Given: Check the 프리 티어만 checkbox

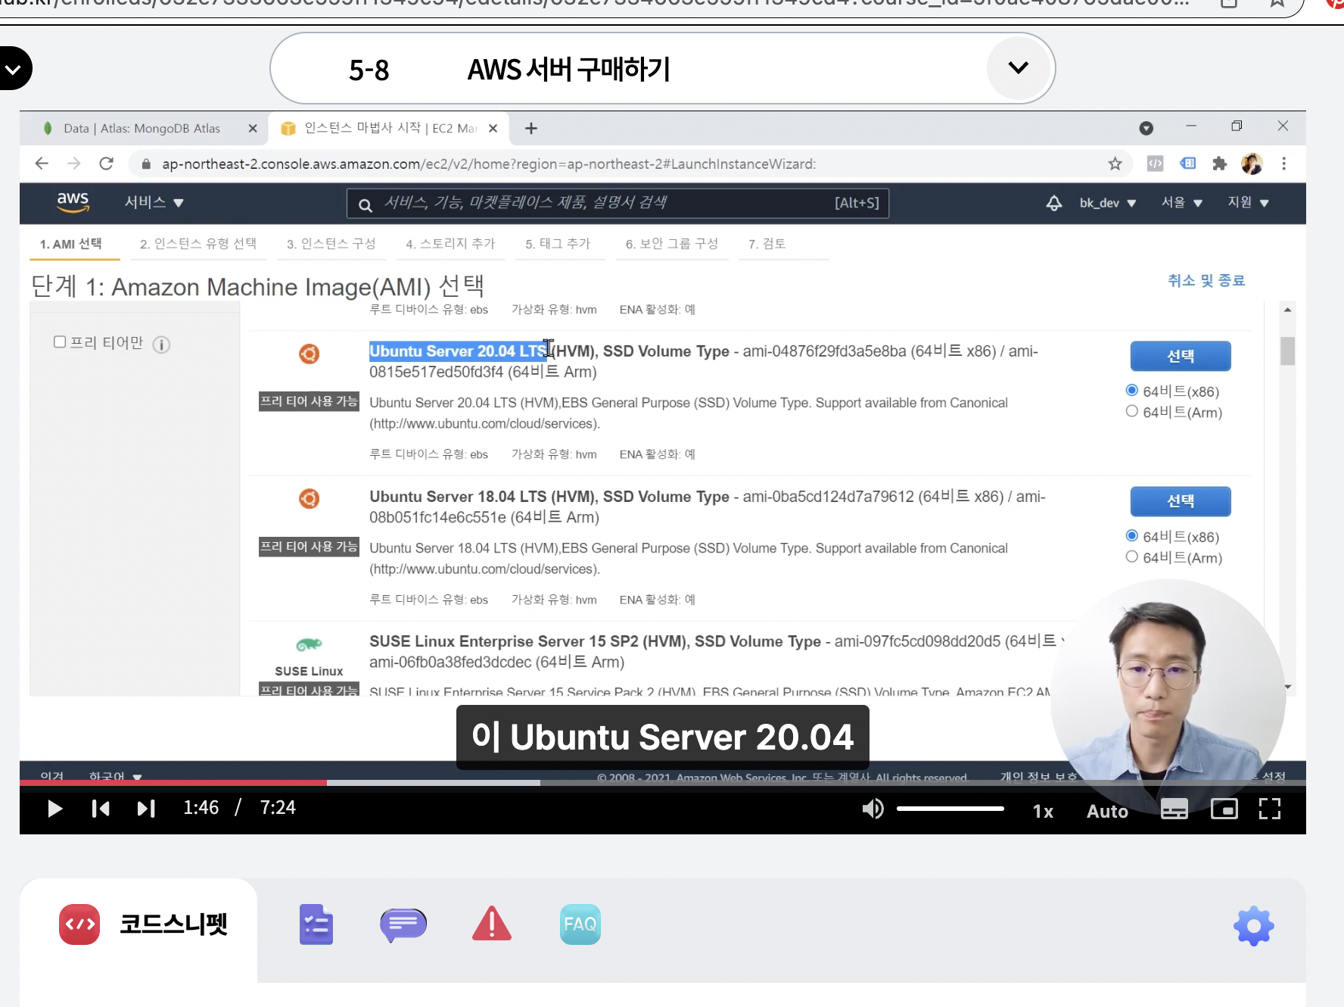Looking at the screenshot, I should (x=60, y=342).
